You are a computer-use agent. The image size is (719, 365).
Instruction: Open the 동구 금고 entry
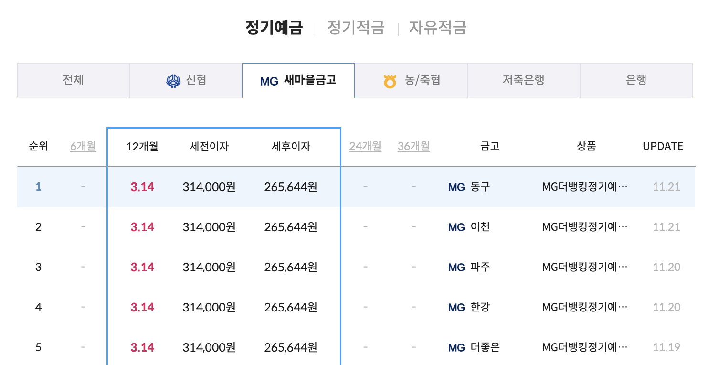pos(480,187)
